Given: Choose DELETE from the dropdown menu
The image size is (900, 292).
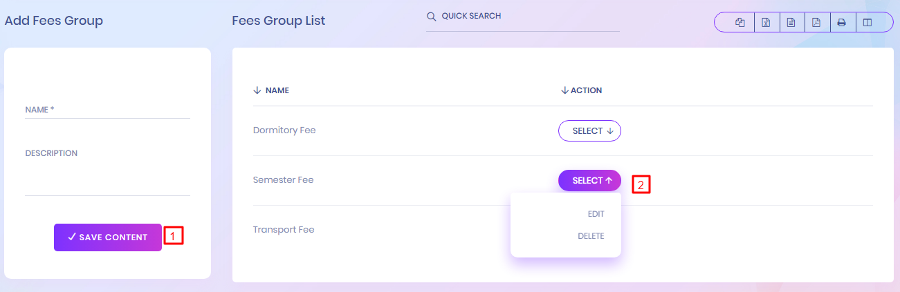Looking at the screenshot, I should click(591, 236).
